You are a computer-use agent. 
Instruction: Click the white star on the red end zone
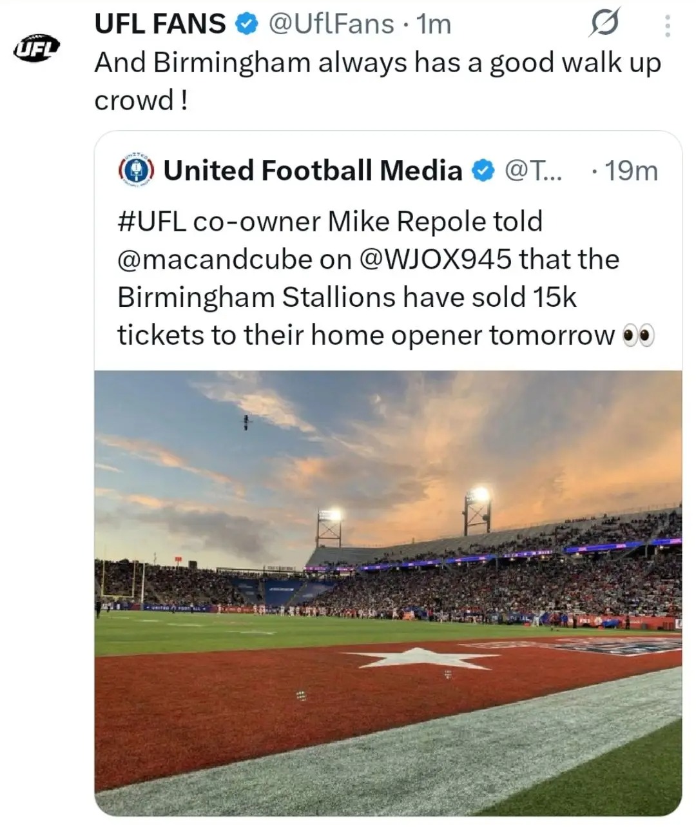(421, 657)
